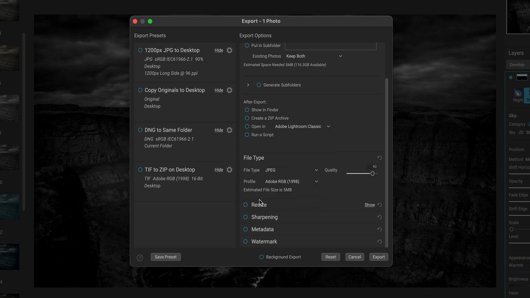Image resolution: width=530 pixels, height=298 pixels.
Task: Click the Quality slider handle
Action: point(372,174)
